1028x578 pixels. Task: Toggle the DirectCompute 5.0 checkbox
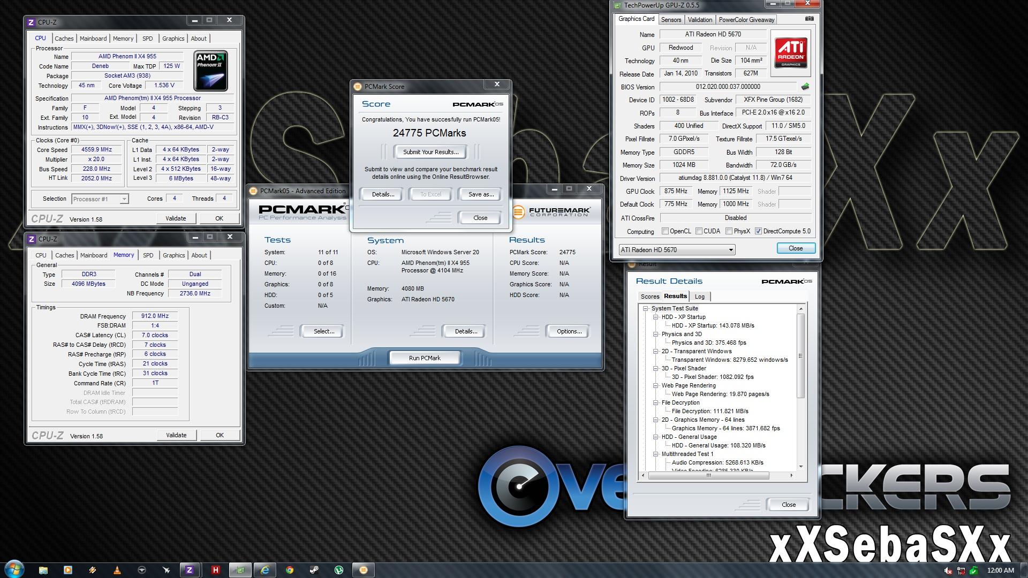pyautogui.click(x=758, y=231)
